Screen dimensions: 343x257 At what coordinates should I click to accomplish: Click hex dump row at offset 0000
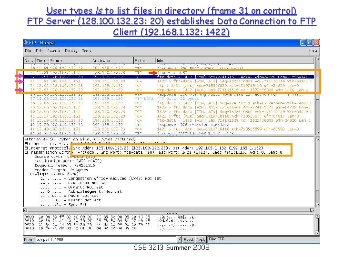point(110,217)
